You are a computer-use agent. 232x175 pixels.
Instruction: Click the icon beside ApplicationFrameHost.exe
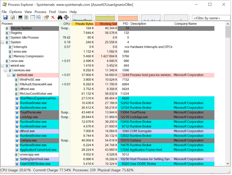pyautogui.click(x=17, y=150)
